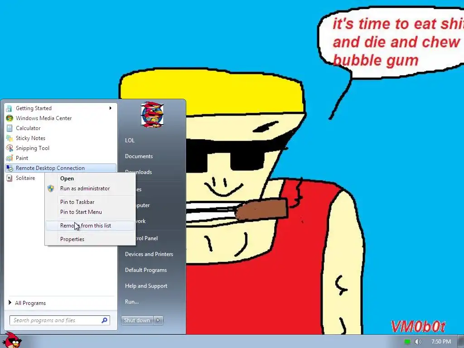464x348 pixels.
Task: Launch Windows Media Center entry
Action: [x=61, y=118]
